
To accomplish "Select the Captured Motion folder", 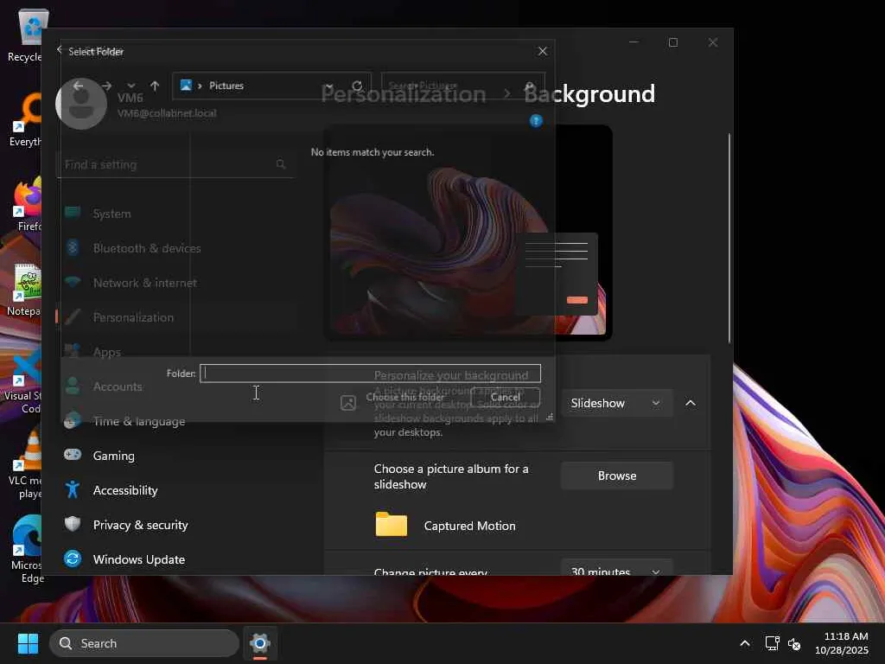I will [x=469, y=526].
